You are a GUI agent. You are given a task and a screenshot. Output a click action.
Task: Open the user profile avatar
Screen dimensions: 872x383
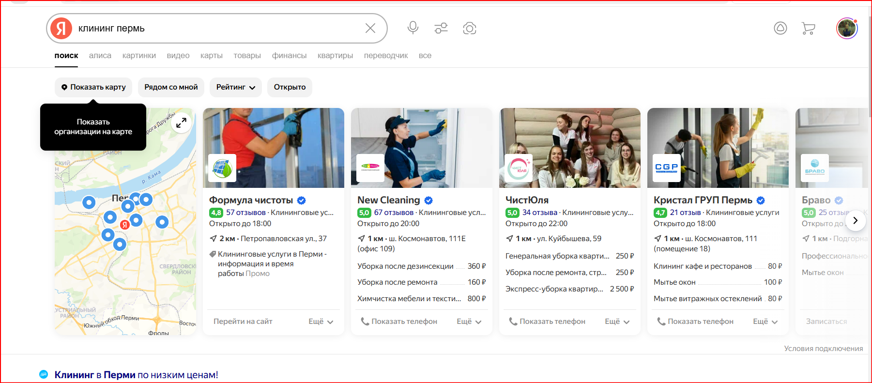coord(847,28)
